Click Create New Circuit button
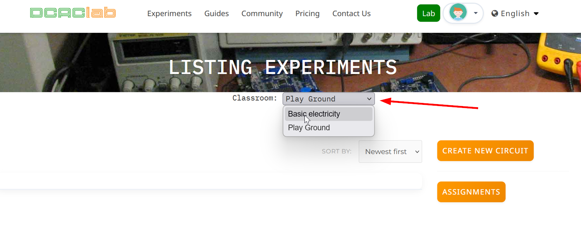581x226 pixels. (x=485, y=151)
